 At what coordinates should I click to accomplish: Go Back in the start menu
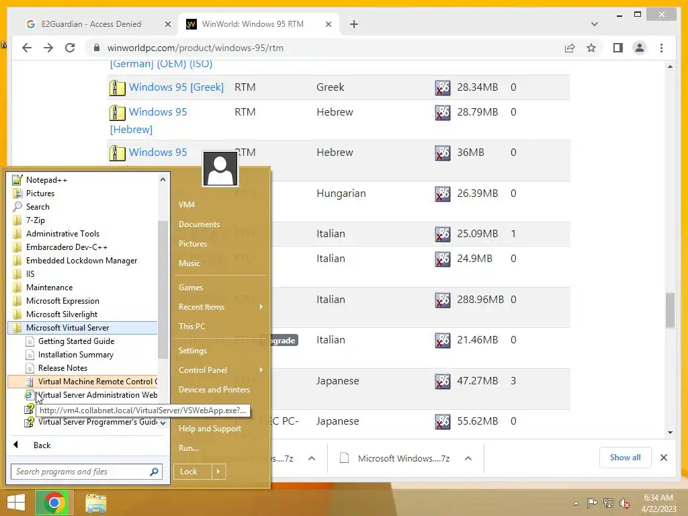(x=42, y=445)
